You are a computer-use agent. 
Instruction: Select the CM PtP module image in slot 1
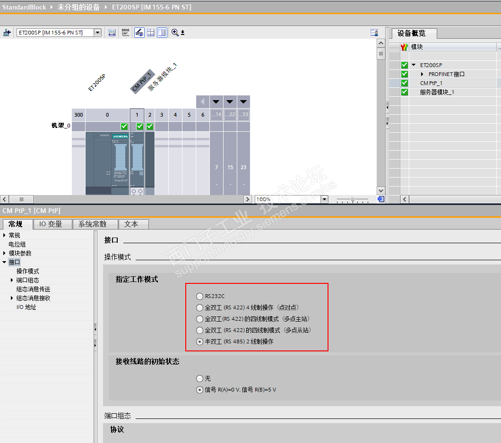coord(137,163)
